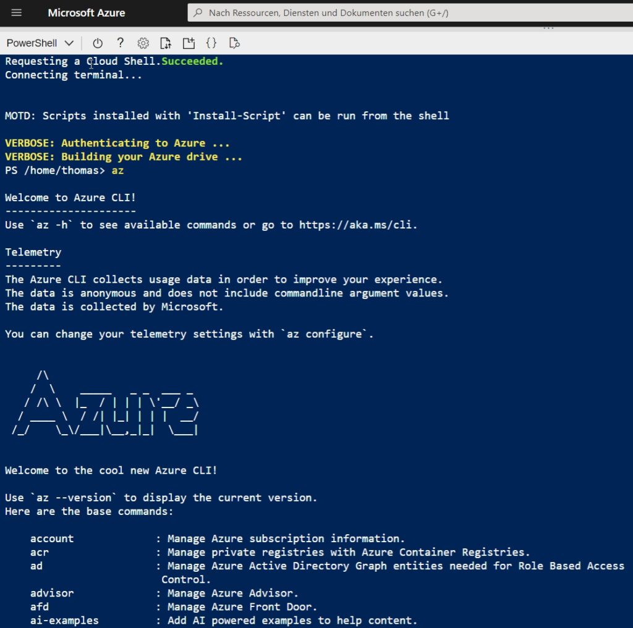Click the upload/download files icon
This screenshot has height=628, width=633.
coord(166,43)
